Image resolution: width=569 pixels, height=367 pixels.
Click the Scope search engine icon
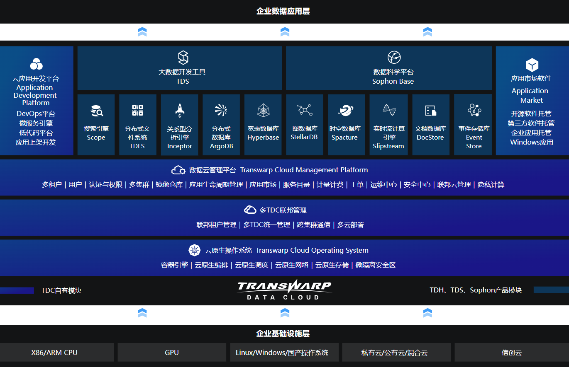[x=96, y=111]
